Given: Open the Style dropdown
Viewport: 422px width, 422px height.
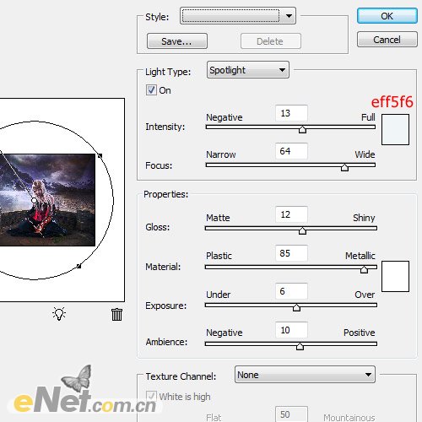Looking at the screenshot, I should [x=238, y=16].
